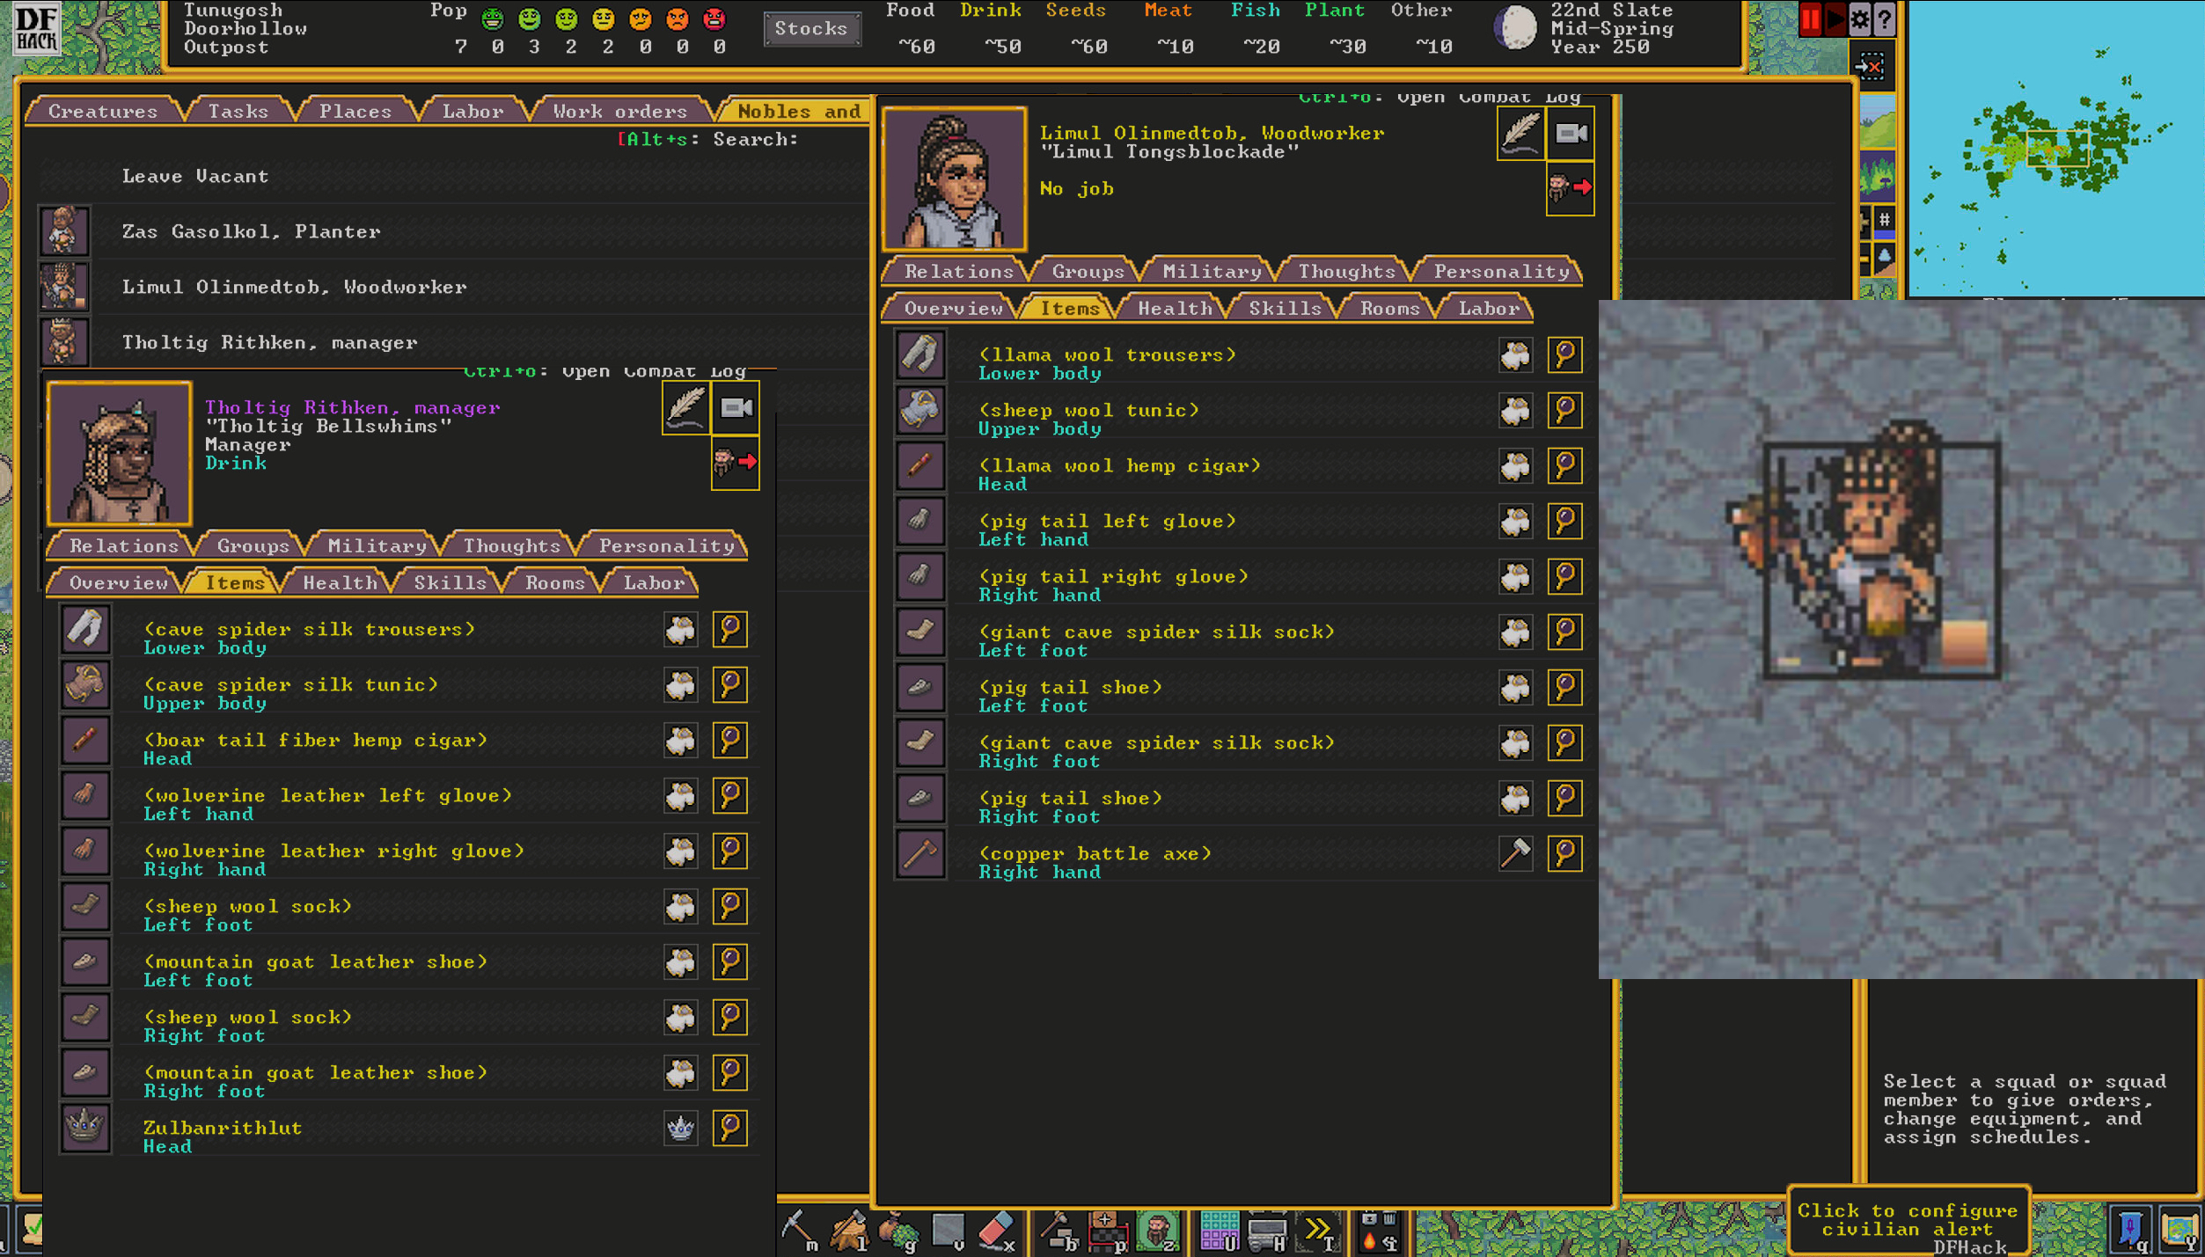The height and width of the screenshot is (1257, 2205).
Task: Select the eraser remove designation tool
Action: pos(997,1230)
